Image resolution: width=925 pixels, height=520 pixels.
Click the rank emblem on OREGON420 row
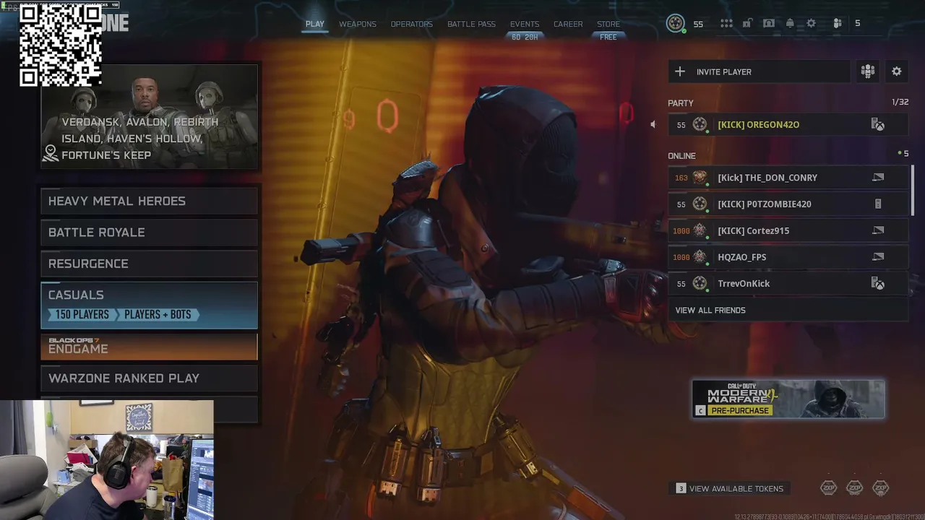[700, 124]
